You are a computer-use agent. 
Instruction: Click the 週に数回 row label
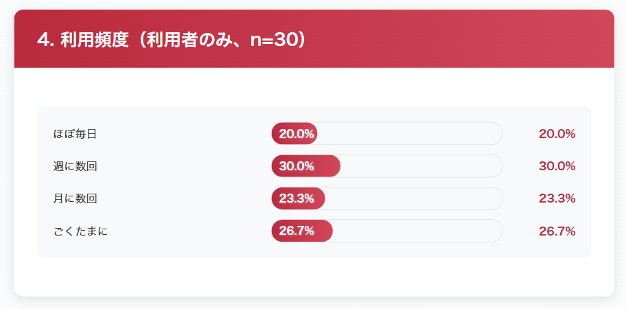(x=75, y=166)
